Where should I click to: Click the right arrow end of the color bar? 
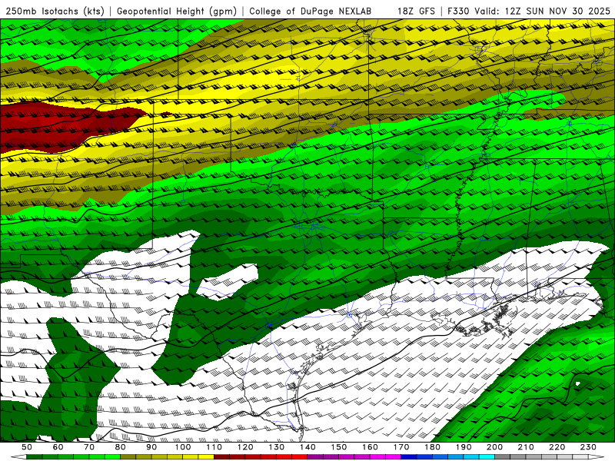pyautogui.click(x=597, y=457)
